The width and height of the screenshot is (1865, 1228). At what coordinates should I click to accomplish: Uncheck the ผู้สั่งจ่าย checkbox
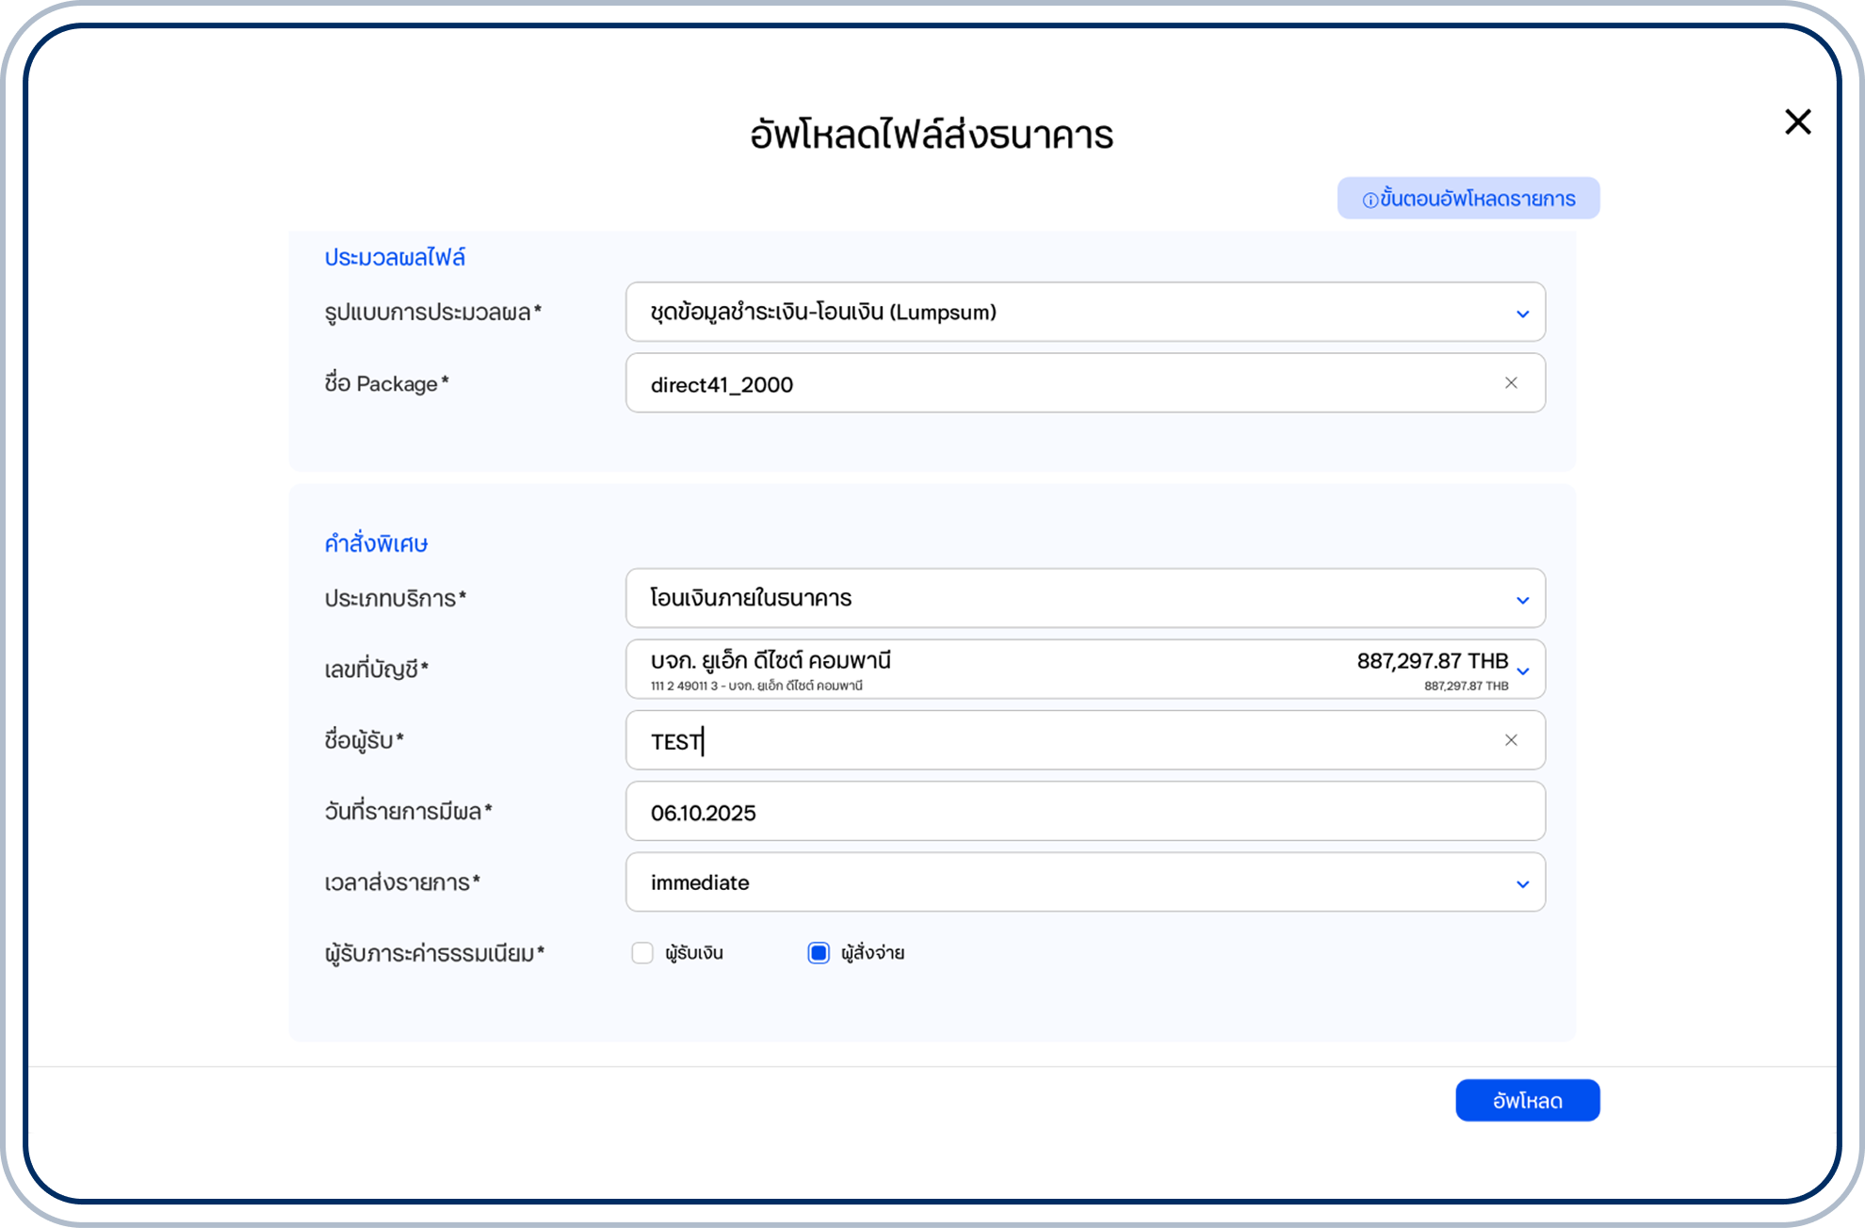818,953
